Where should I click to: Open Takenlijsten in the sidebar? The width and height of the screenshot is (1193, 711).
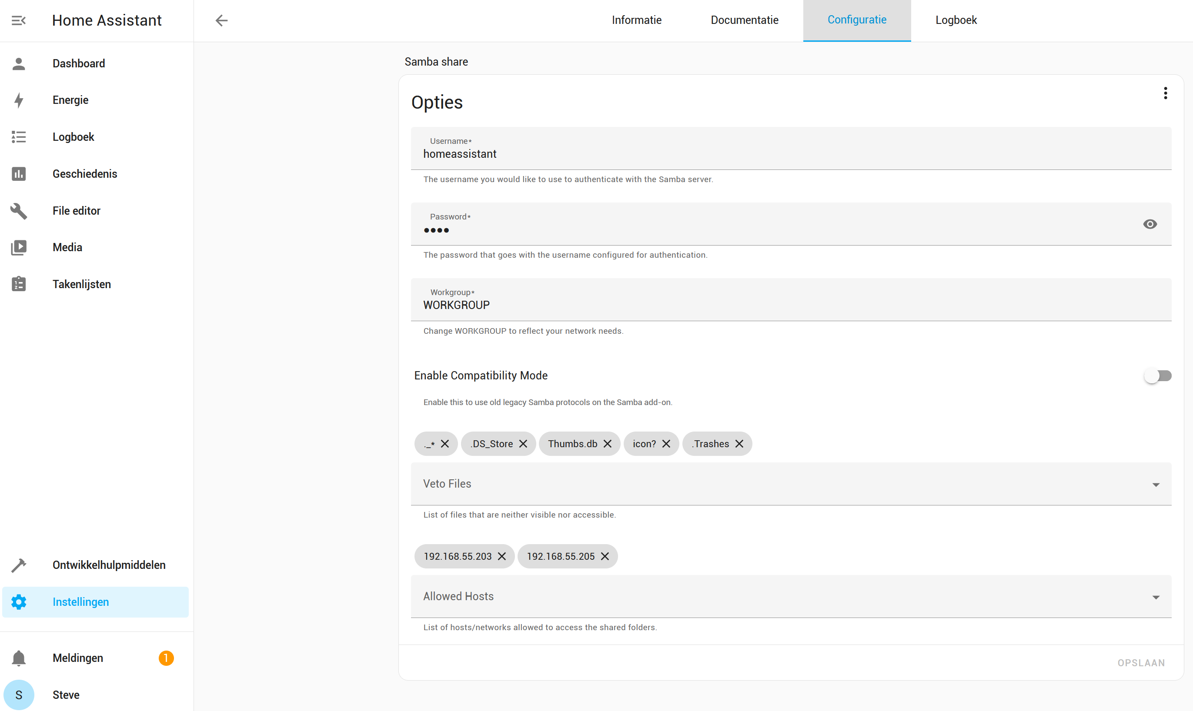tap(95, 284)
